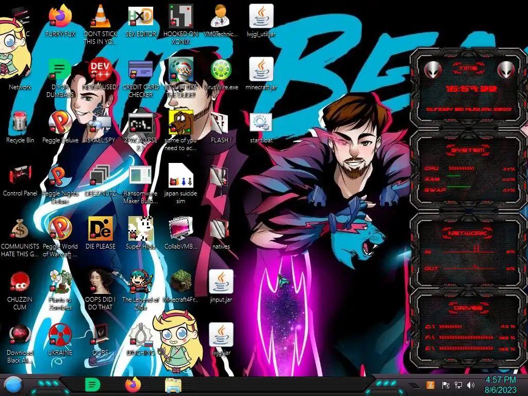Select the start.bat batch file
Screen dimensions: 528x396
261,122
